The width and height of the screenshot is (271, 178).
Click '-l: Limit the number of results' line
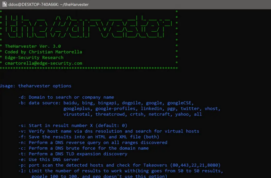[121, 171]
